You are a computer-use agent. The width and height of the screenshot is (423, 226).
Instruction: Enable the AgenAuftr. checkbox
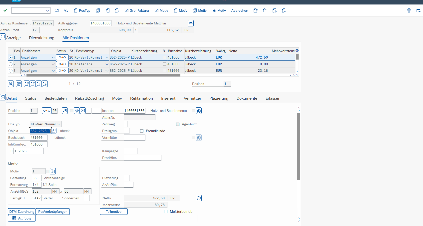coord(178,124)
